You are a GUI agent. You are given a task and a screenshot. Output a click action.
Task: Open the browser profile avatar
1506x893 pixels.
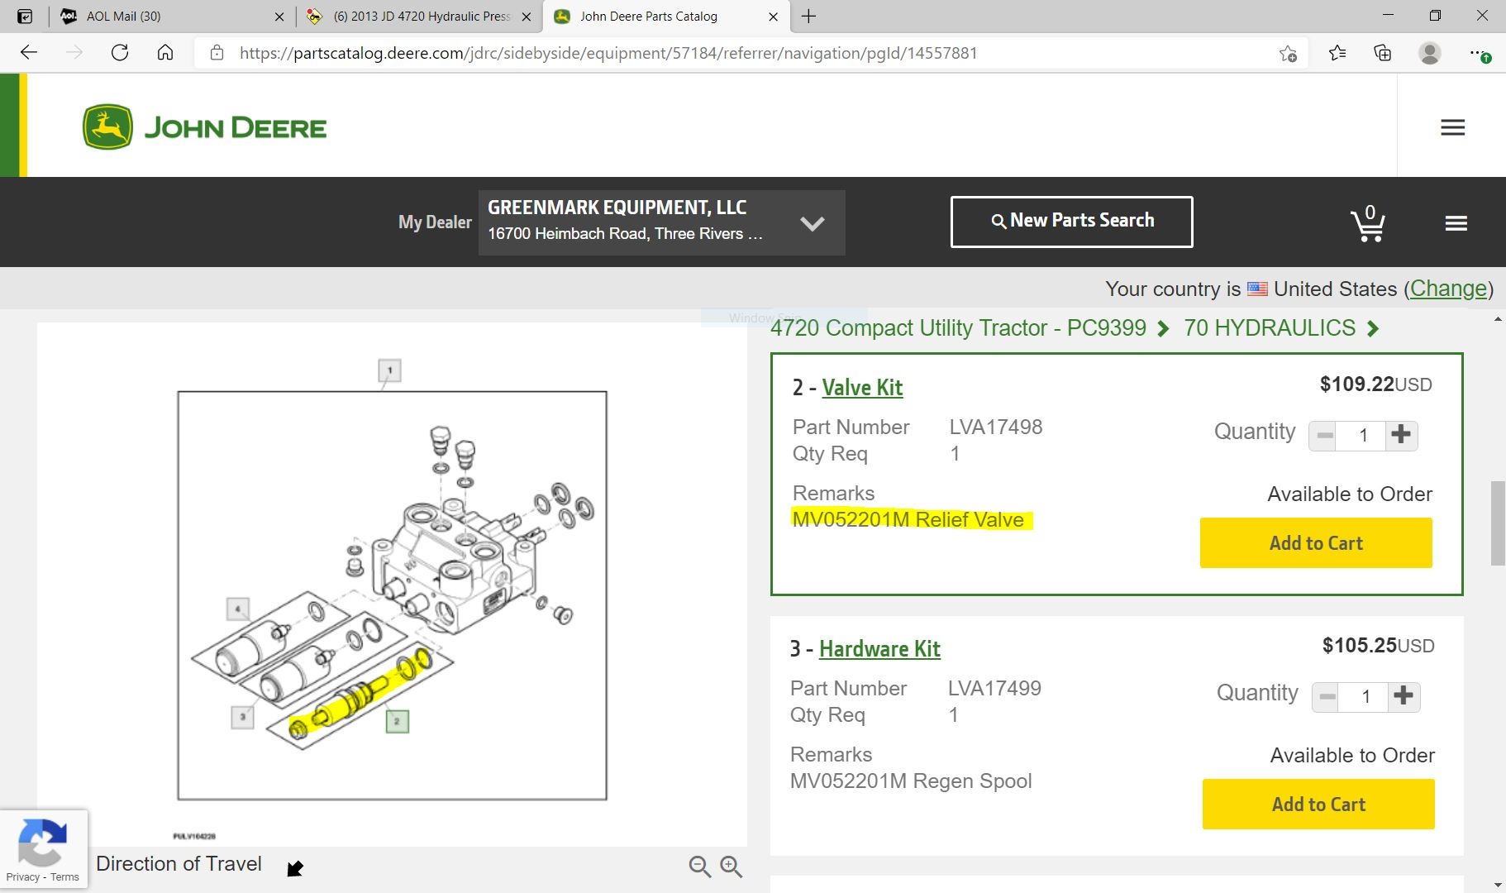(1429, 53)
